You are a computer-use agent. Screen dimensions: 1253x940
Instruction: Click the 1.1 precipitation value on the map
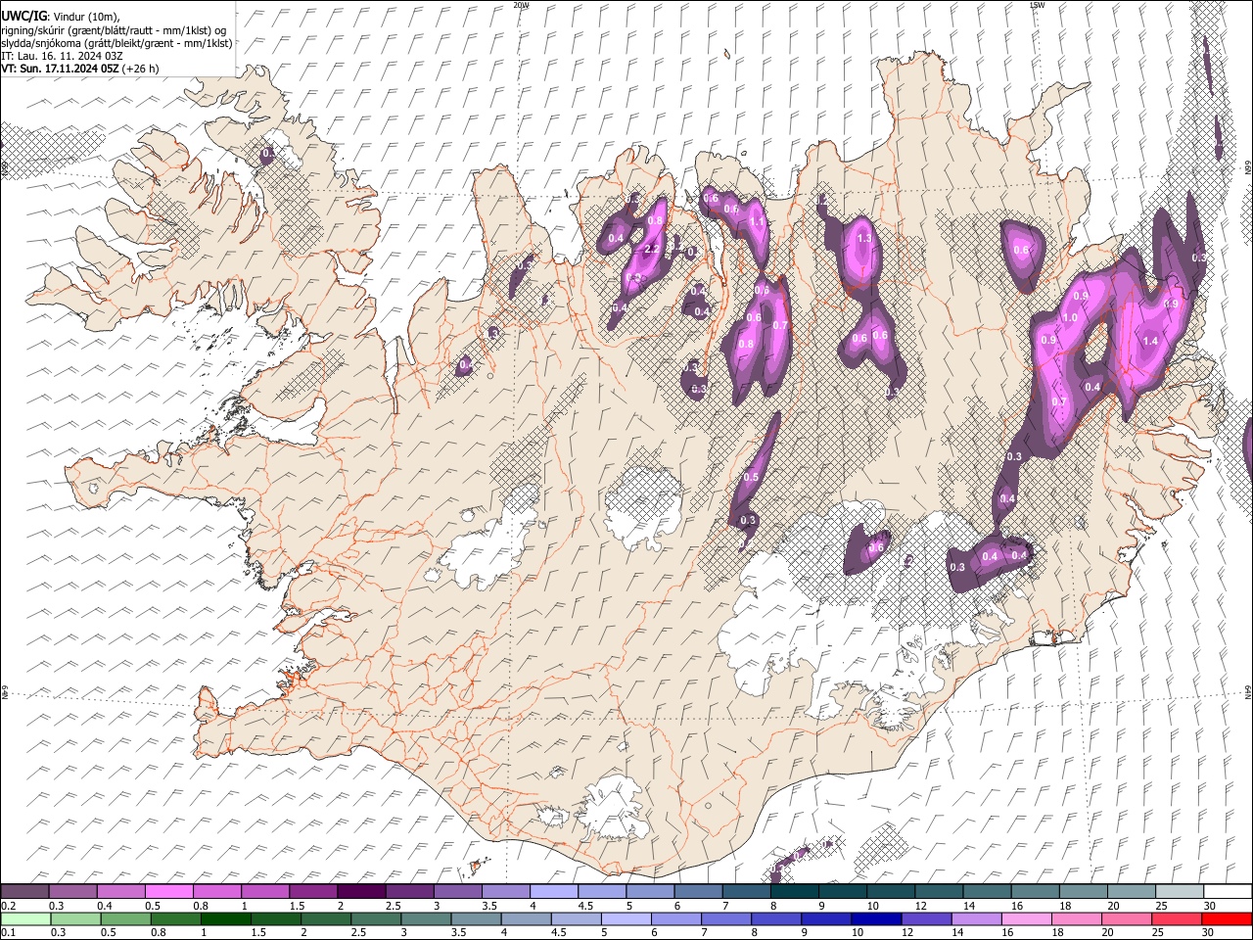pos(756,222)
